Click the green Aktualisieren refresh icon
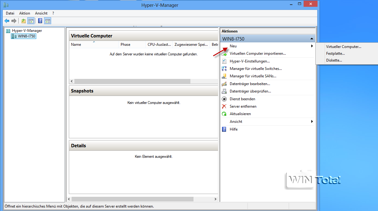Screen dimensions: 378x211 [x=224, y=114]
